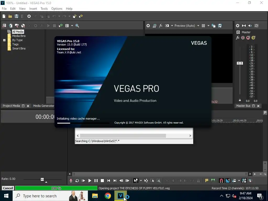Close the Project Media tab
The width and height of the screenshot is (268, 201).
coord(28,106)
